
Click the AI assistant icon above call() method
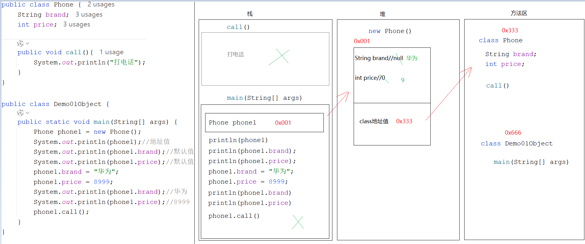[x=20, y=43]
